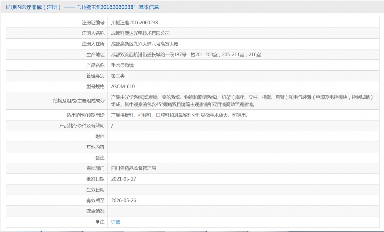Select registrant name 成都科奥达光电技术有限公司
This screenshot has height=232, width=384.
pos(140,33)
